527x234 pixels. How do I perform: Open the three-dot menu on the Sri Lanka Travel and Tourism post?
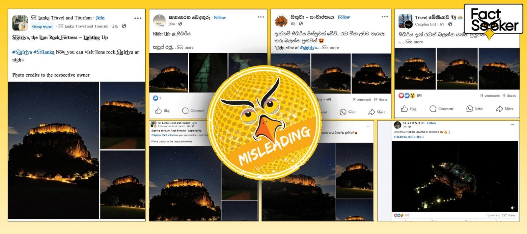click(x=138, y=18)
